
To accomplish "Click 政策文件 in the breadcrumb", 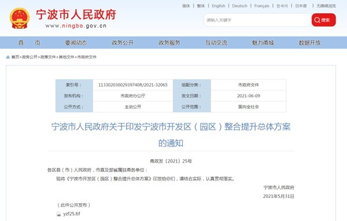I will [x=48, y=57].
